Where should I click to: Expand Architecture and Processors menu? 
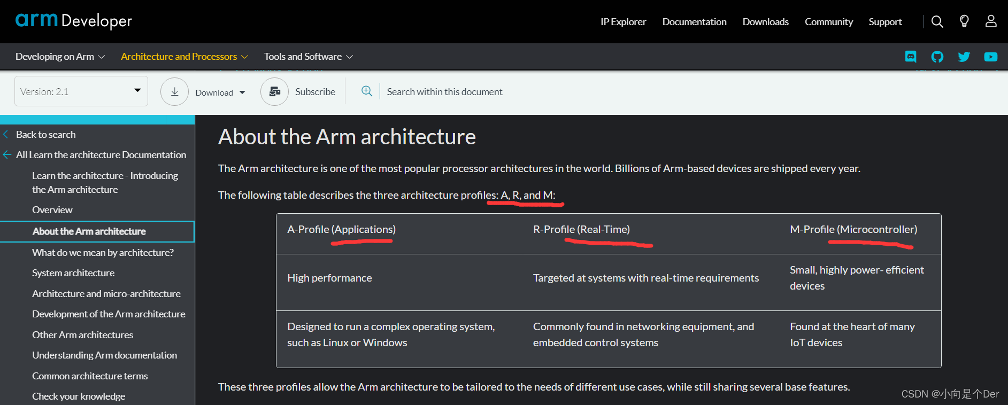(184, 57)
